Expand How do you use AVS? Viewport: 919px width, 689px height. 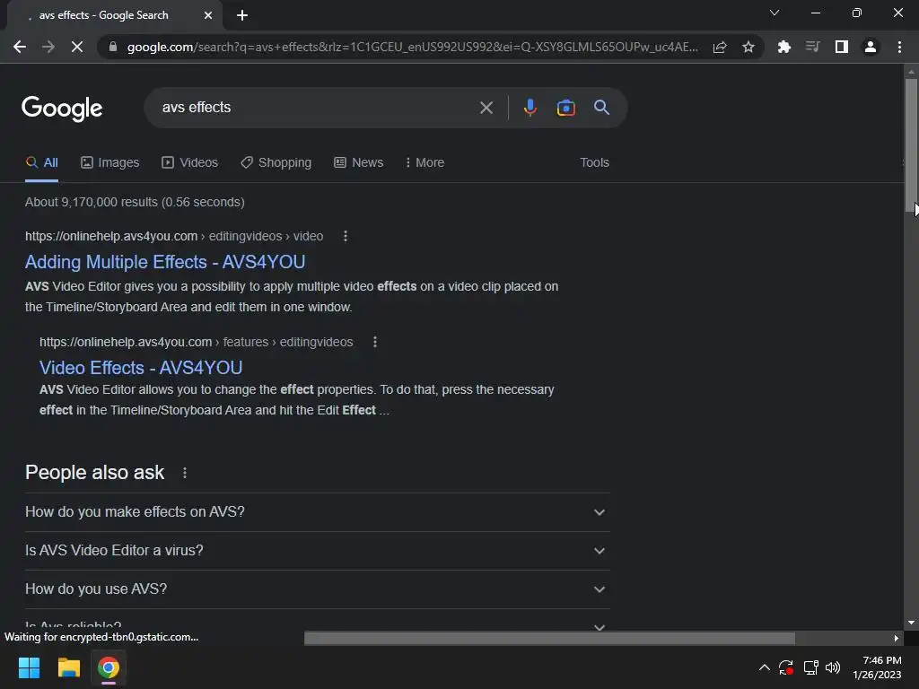coord(317,589)
